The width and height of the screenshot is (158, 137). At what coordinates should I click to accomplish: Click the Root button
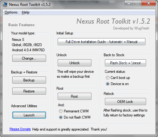click(75, 96)
